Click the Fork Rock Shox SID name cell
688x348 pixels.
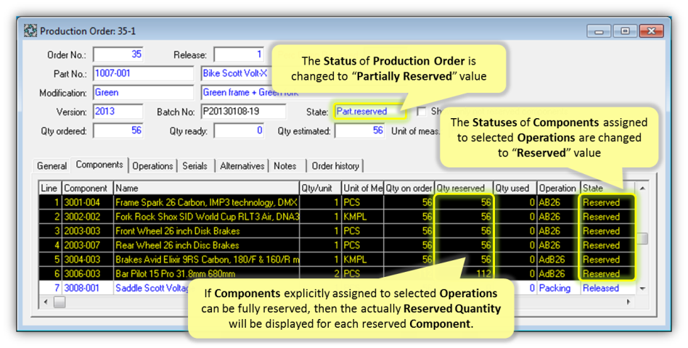click(207, 217)
